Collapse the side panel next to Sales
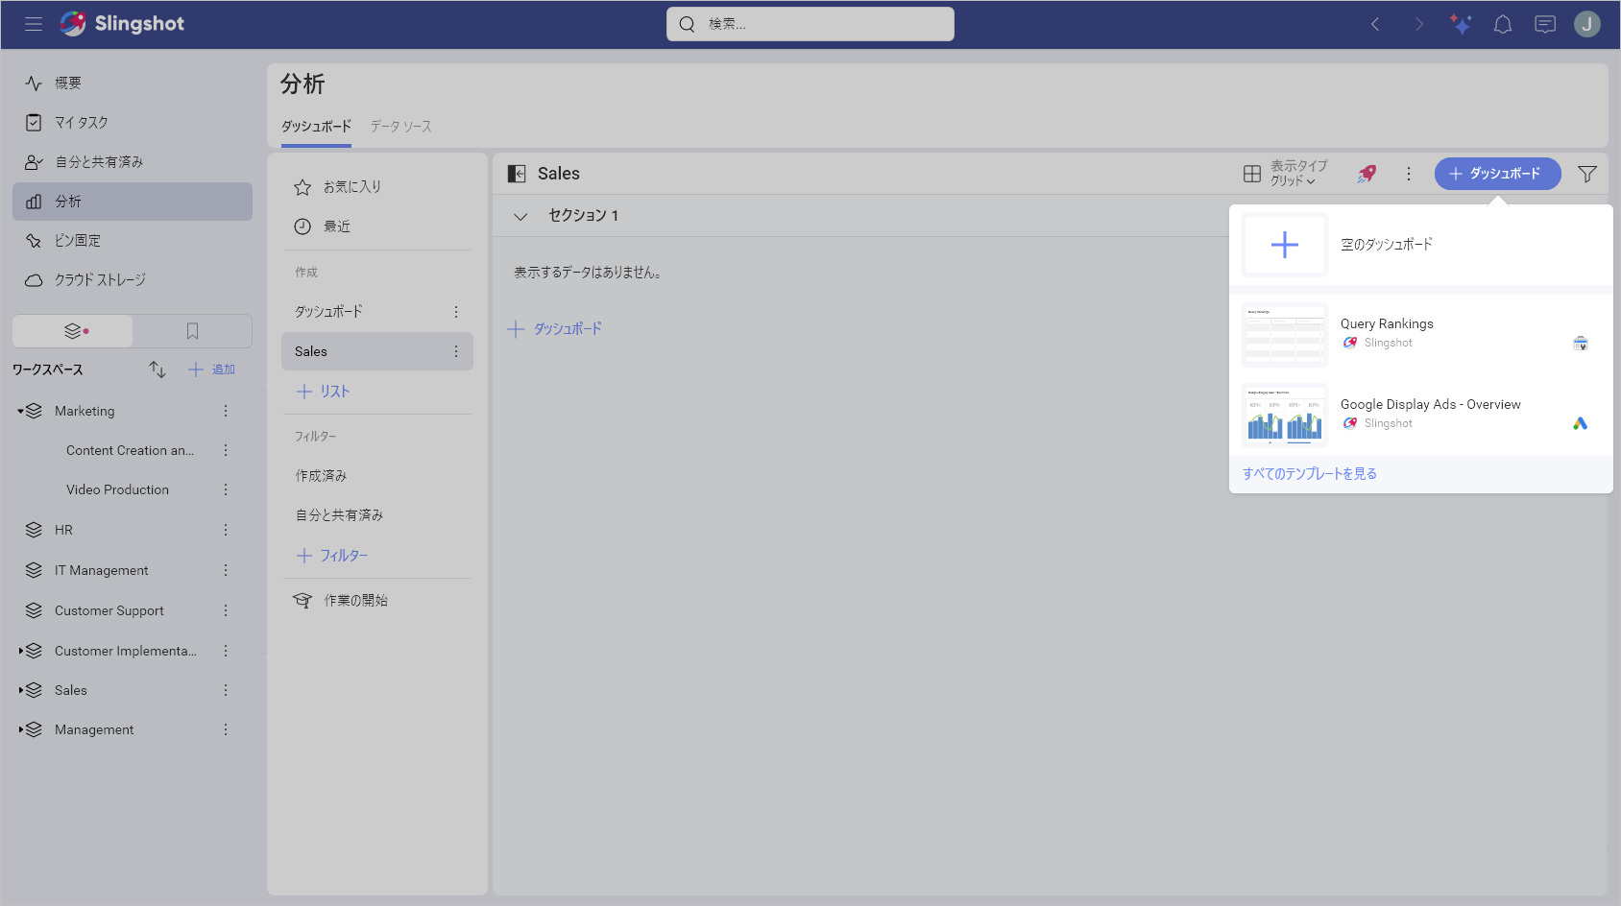 (517, 174)
